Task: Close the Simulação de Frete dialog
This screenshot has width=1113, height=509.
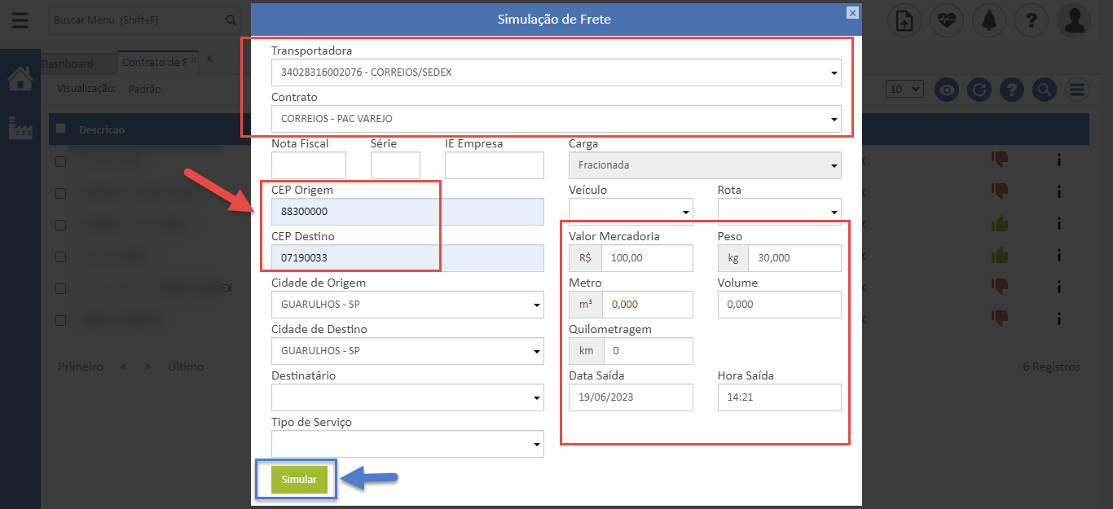Action: (x=852, y=12)
